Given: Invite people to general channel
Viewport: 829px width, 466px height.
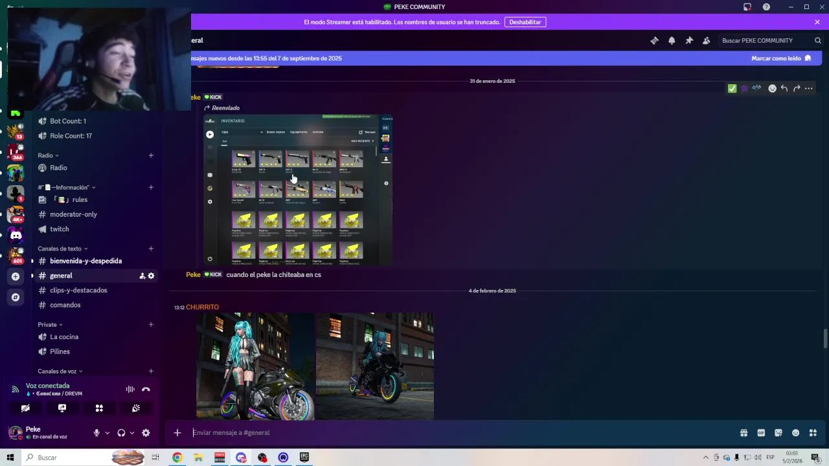Looking at the screenshot, I should (142, 276).
